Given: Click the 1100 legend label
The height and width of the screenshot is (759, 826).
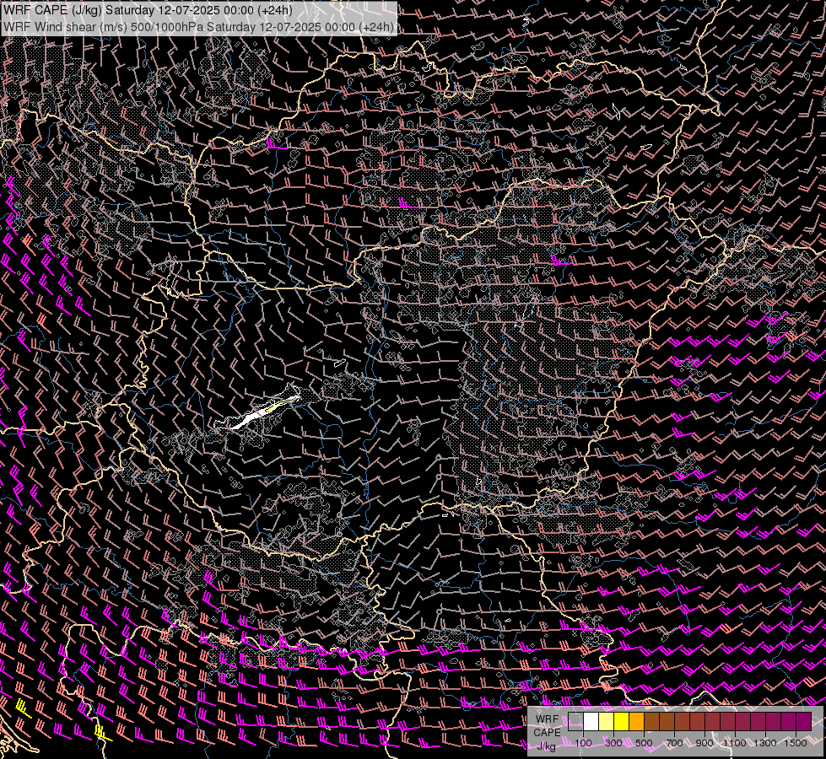Looking at the screenshot, I should (x=735, y=743).
